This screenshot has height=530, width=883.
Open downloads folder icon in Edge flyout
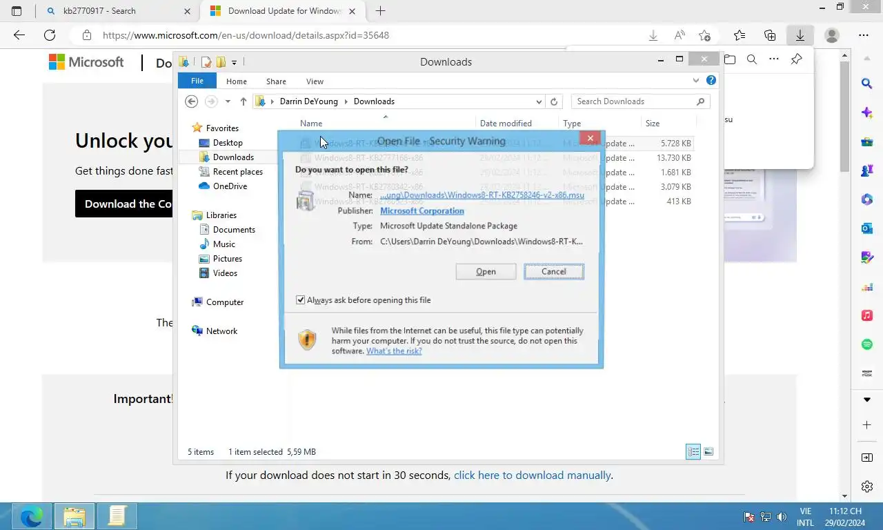[x=730, y=59]
